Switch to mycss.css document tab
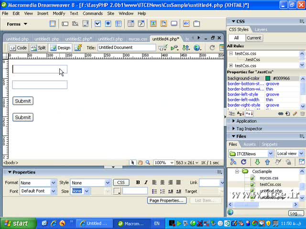 [138, 39]
